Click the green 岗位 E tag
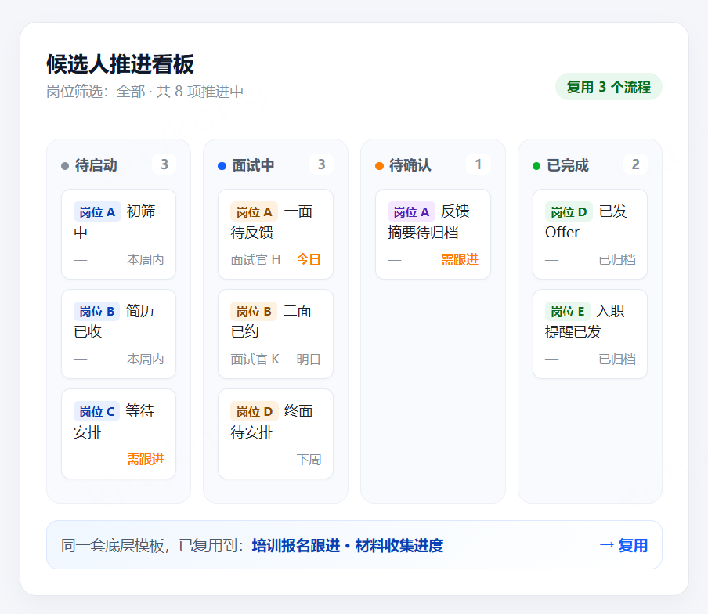This screenshot has height=614, width=708. pyautogui.click(x=568, y=311)
